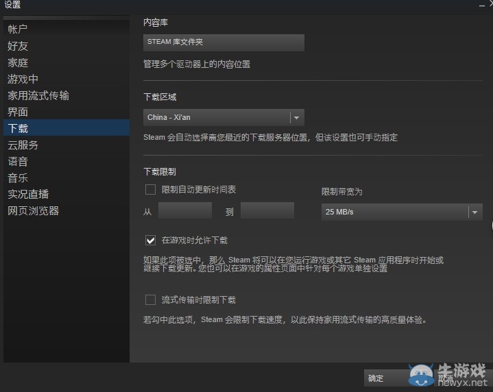Click the download region dropdown arrow

(x=296, y=118)
